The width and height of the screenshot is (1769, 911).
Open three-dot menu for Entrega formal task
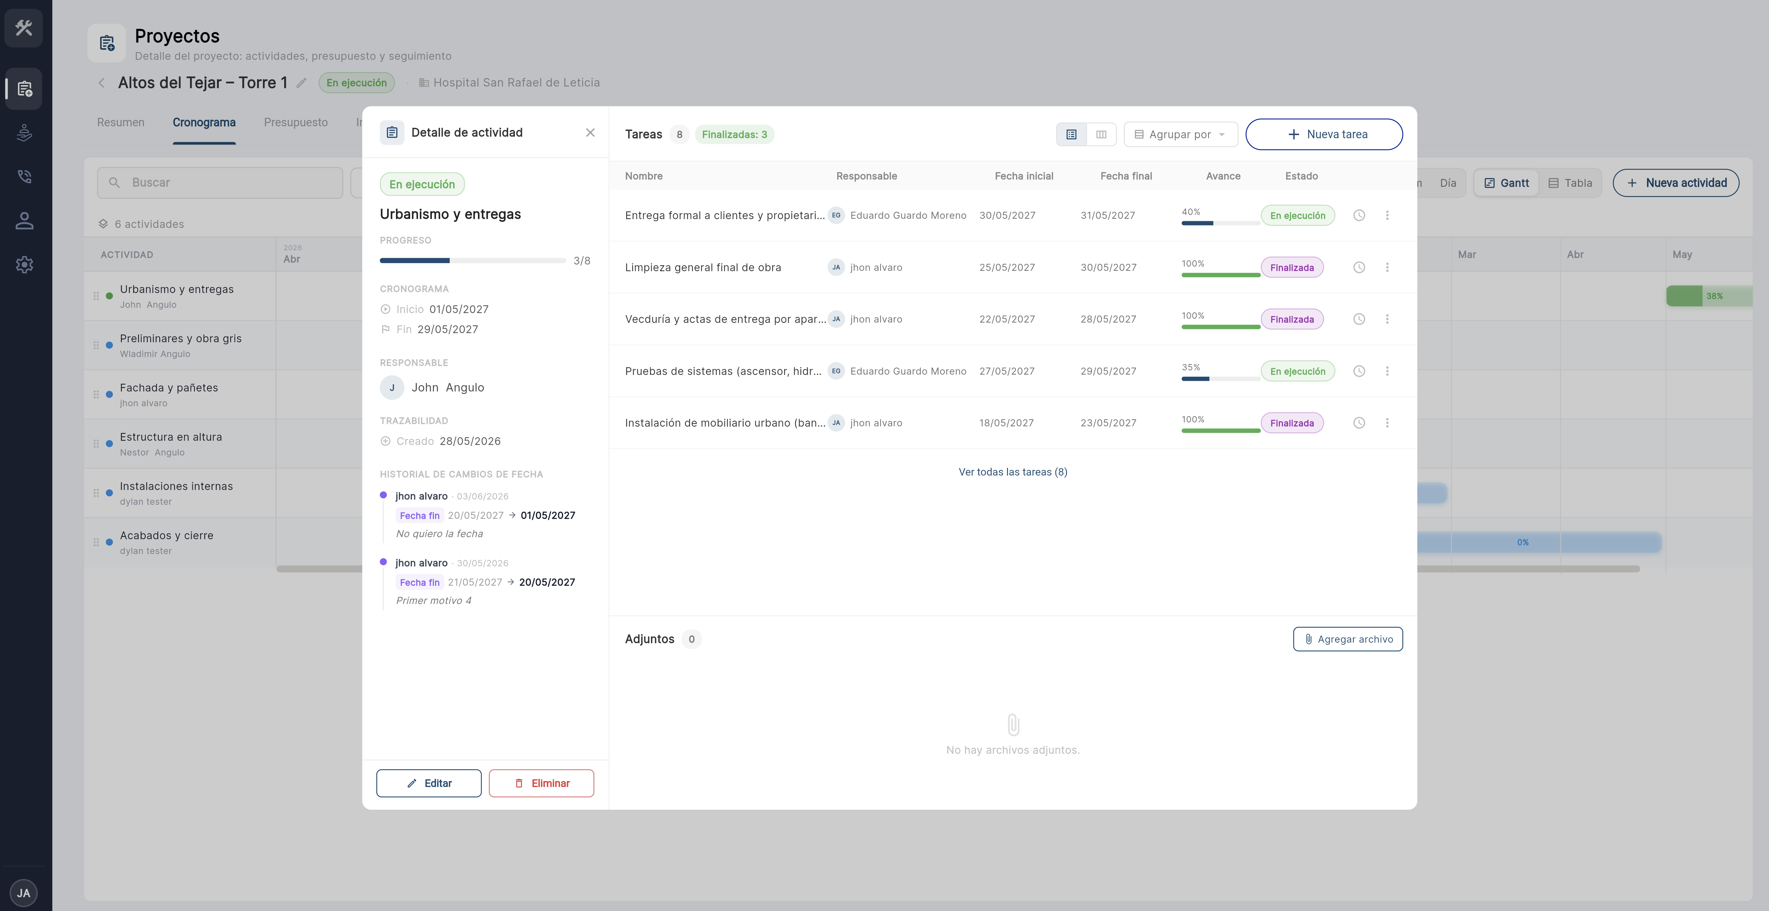[x=1386, y=215]
